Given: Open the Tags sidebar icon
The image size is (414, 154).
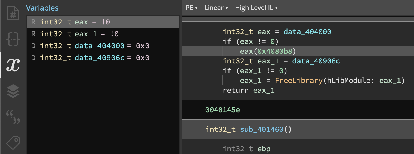Looking at the screenshot, I should (13, 143).
